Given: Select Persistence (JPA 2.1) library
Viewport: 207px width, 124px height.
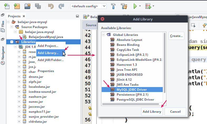Looking at the screenshot, I should [132, 95].
